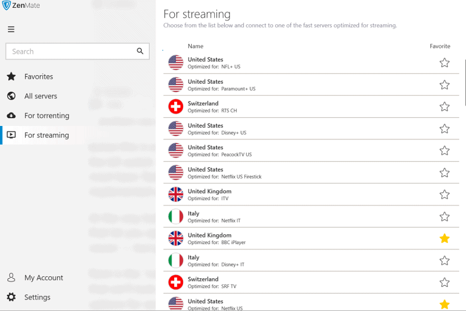Choose United Kingdom ITV server name
This screenshot has width=466, height=311.
point(209,191)
